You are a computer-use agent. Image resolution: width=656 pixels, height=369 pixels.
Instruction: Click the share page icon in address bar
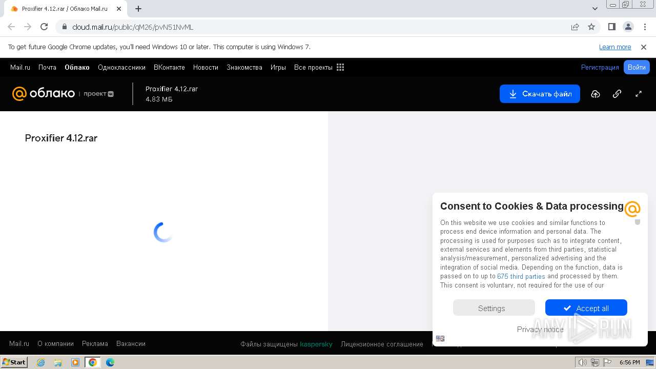575,27
